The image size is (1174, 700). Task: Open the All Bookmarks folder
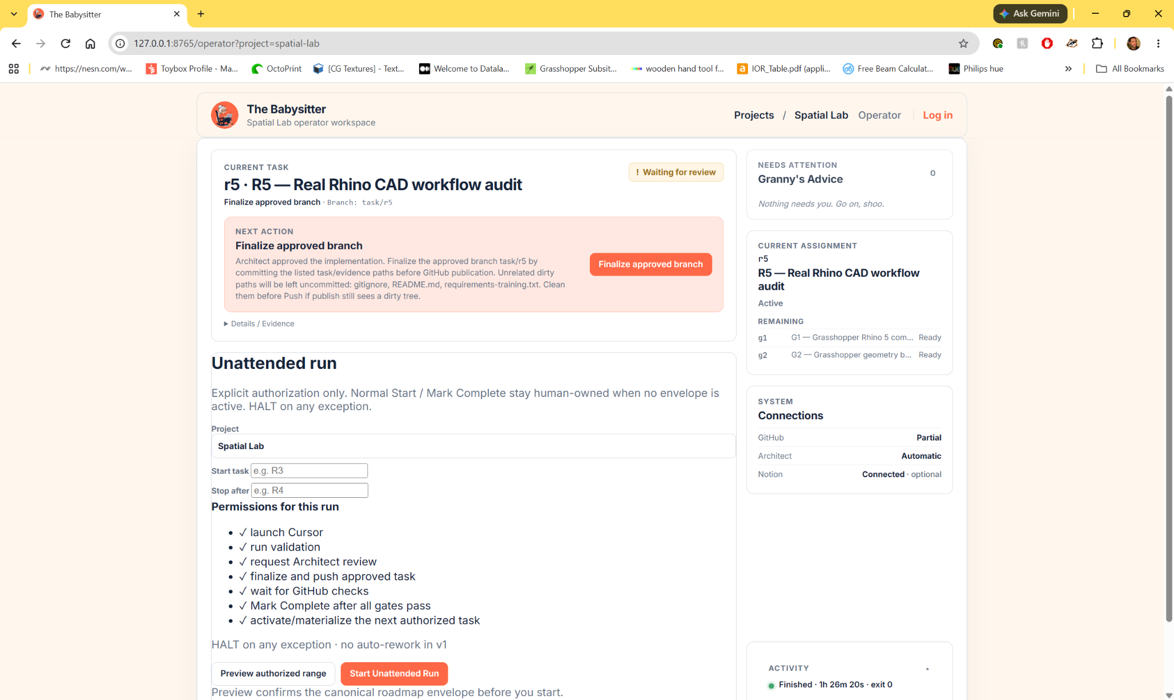coord(1130,69)
